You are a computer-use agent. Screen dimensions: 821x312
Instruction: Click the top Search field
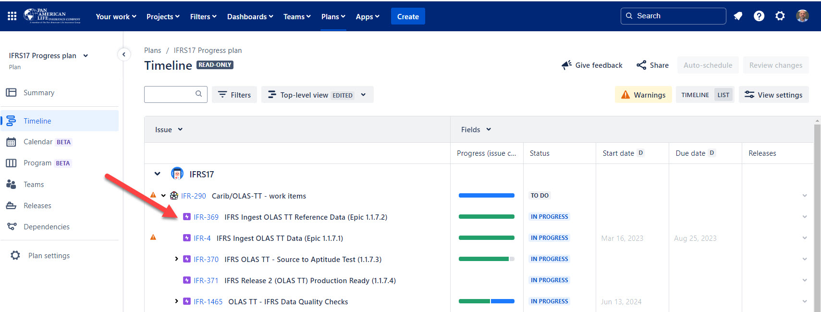[674, 16]
